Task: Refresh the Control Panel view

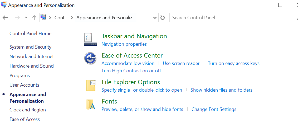Action: click(163, 18)
